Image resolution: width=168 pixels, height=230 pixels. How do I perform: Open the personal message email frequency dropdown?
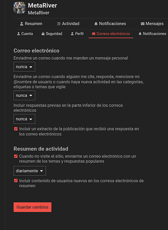click(24, 67)
